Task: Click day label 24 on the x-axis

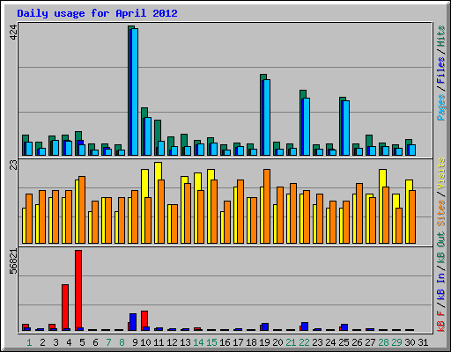Action: (x=330, y=342)
